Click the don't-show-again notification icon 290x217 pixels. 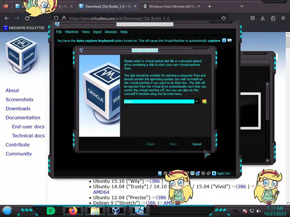pyautogui.click(x=229, y=40)
